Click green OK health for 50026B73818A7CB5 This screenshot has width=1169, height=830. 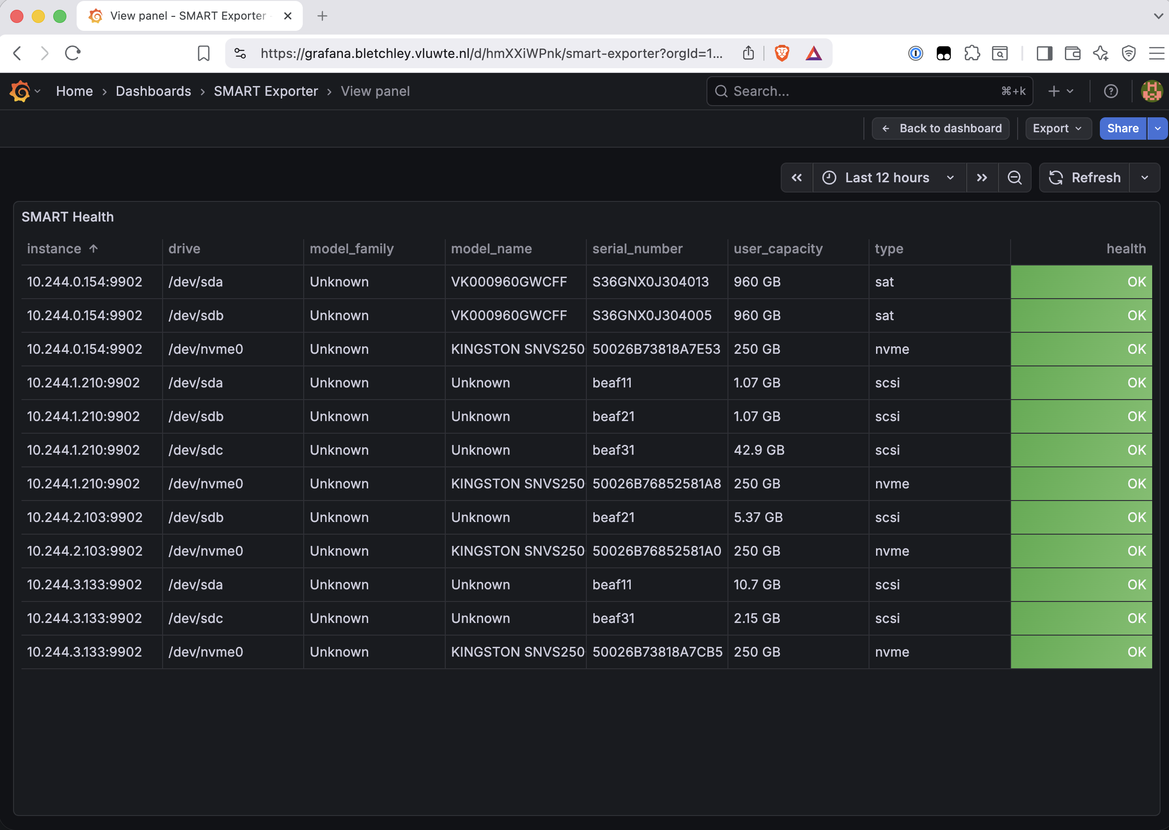1081,652
